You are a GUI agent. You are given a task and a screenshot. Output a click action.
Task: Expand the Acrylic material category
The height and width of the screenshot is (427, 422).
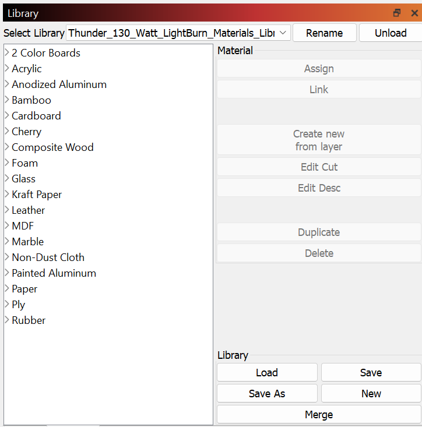[x=7, y=69]
